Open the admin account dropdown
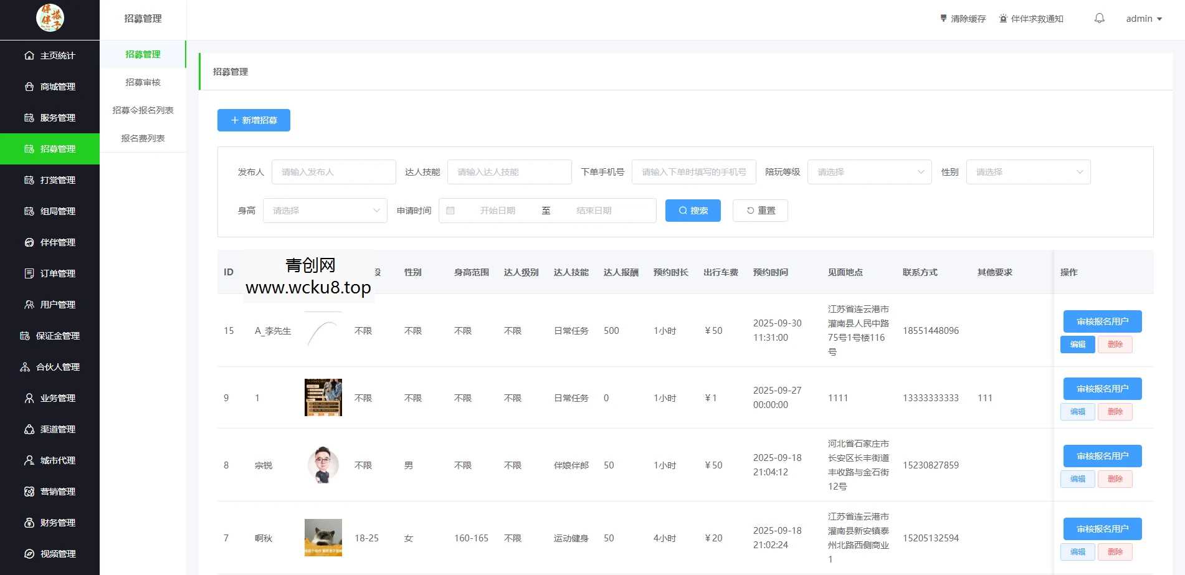Screen dimensions: 1185x575 [x=1143, y=19]
